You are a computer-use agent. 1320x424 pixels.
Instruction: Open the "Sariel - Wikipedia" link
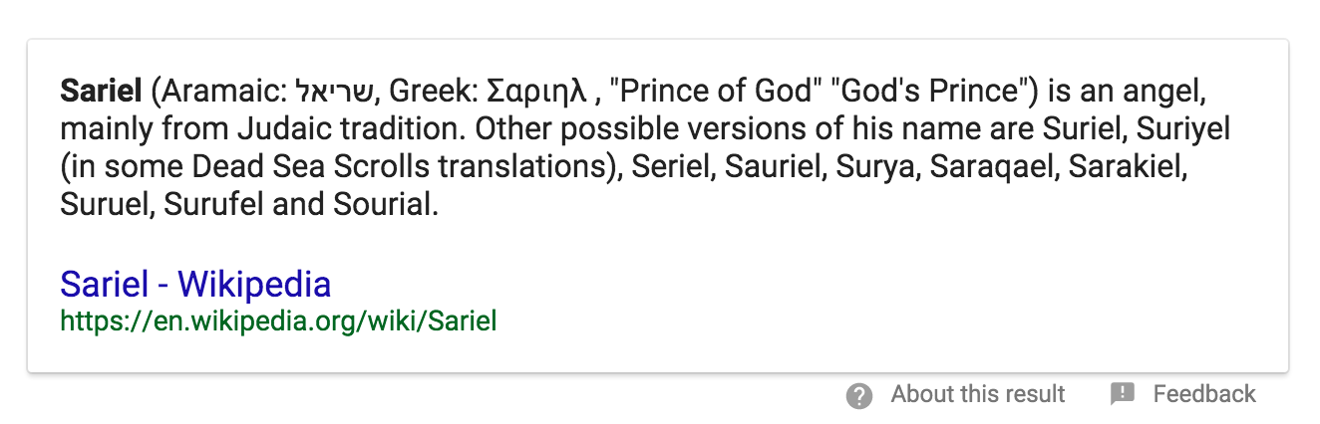click(x=195, y=285)
